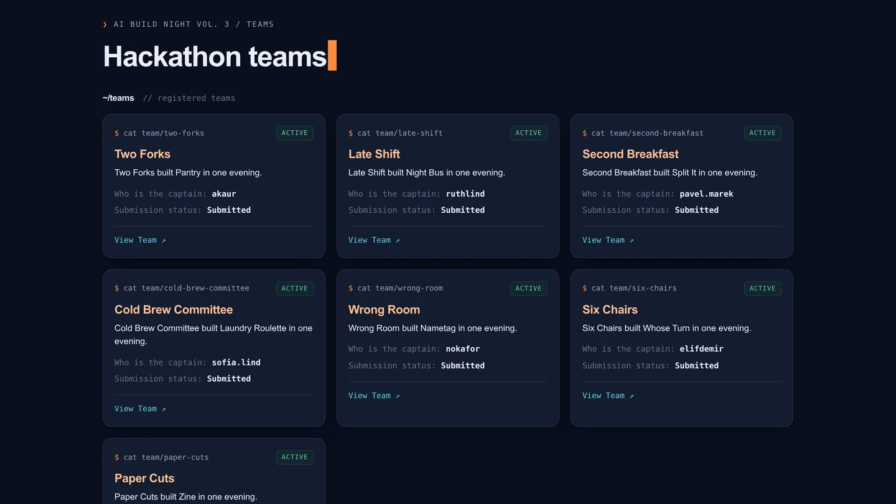Click ACTIVE badge on Two Forks card
The width and height of the screenshot is (896, 504).
click(x=295, y=133)
